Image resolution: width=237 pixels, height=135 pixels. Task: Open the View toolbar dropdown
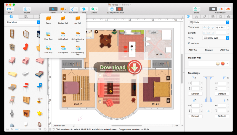click(10, 9)
